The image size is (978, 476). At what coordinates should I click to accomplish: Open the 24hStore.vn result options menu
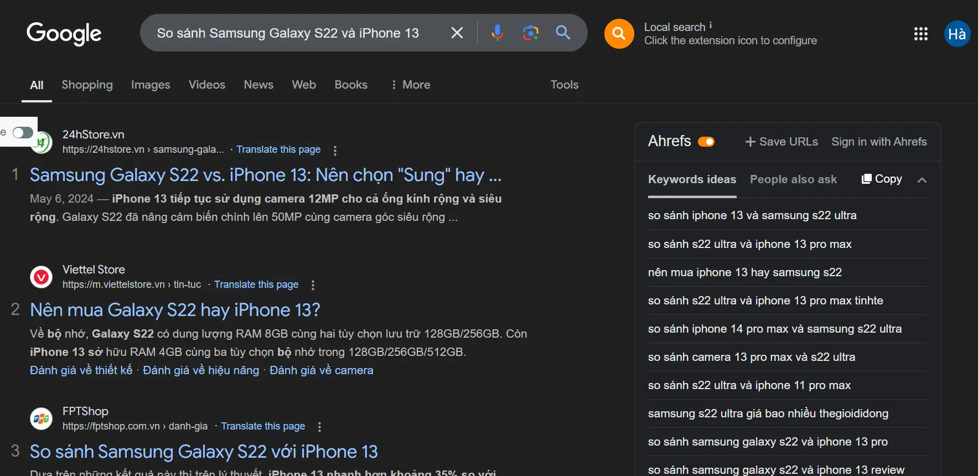(x=335, y=150)
